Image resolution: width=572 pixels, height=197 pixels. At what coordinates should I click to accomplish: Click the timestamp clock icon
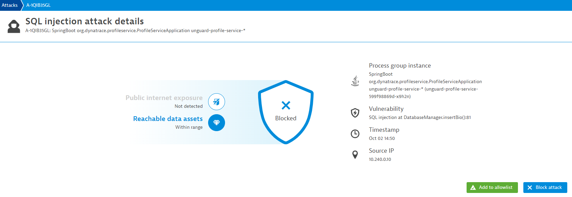(x=355, y=134)
